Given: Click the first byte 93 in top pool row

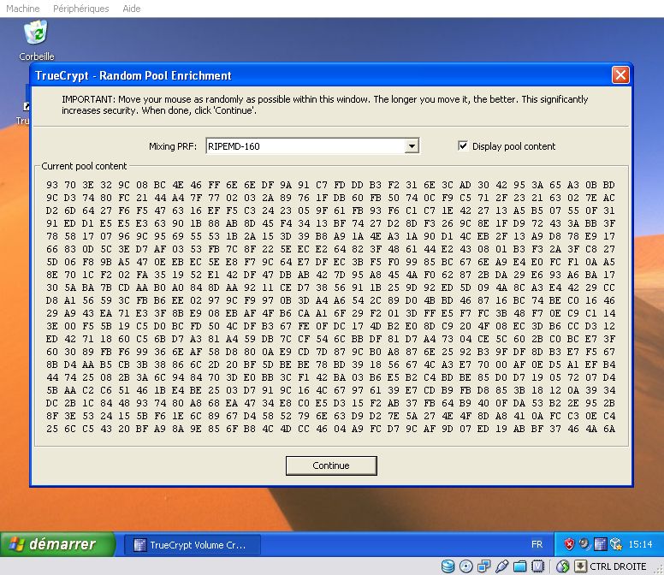Looking at the screenshot, I should pos(52,185).
